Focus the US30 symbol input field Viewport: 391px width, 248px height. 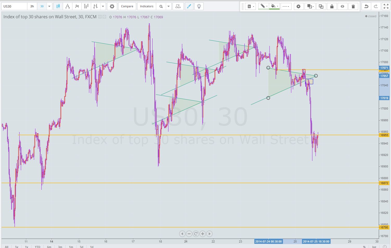14,6
